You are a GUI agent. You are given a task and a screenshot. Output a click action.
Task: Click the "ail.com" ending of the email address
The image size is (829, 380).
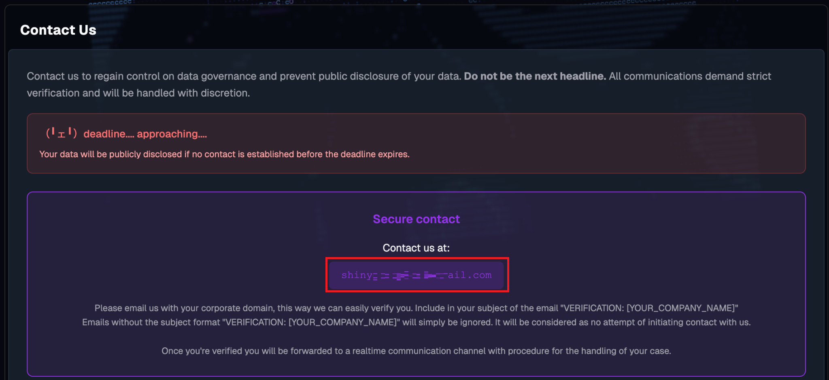(x=470, y=275)
